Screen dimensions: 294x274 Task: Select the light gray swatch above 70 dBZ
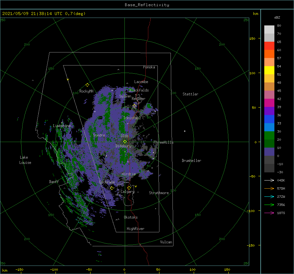[269, 30]
